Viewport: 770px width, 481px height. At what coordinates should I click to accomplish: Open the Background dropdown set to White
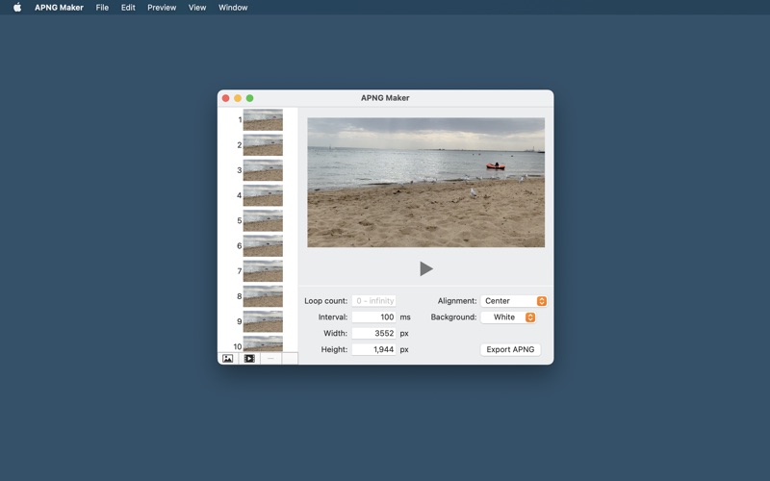coord(508,317)
